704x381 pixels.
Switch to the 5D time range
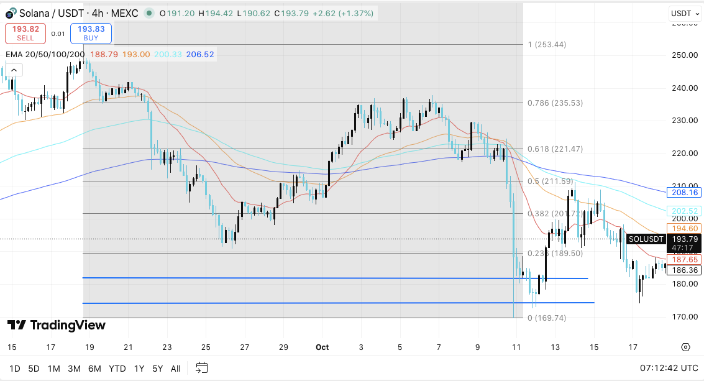point(34,369)
